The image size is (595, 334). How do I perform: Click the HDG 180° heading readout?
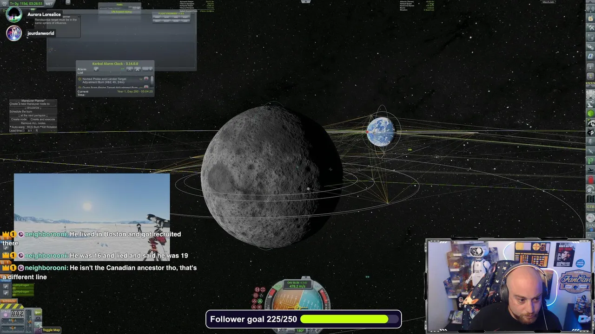[300, 331]
